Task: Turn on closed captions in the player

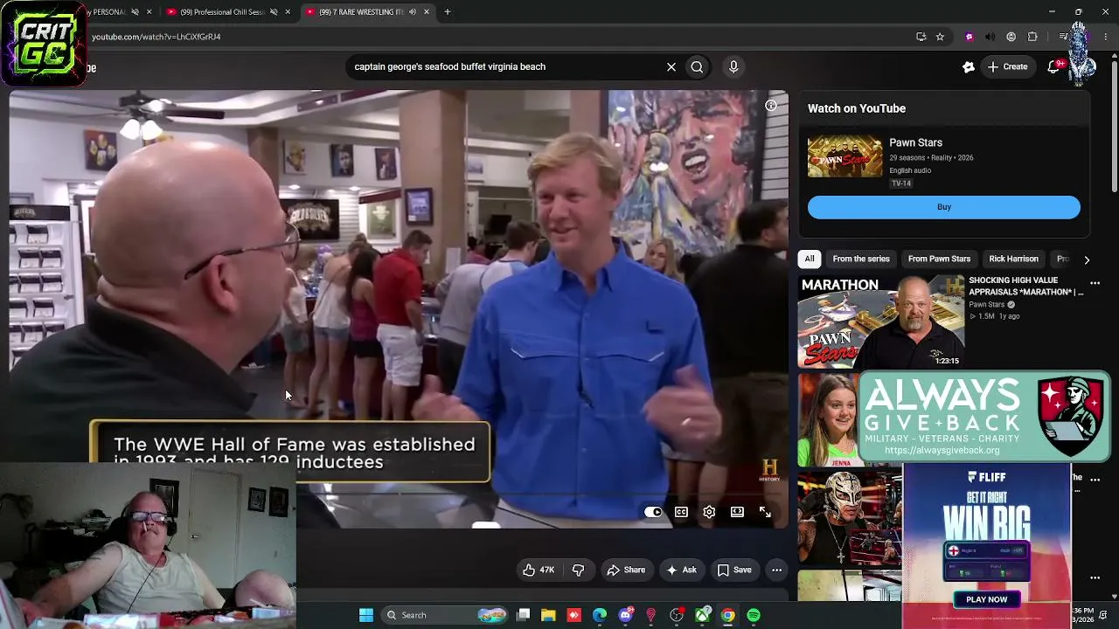Action: [681, 512]
